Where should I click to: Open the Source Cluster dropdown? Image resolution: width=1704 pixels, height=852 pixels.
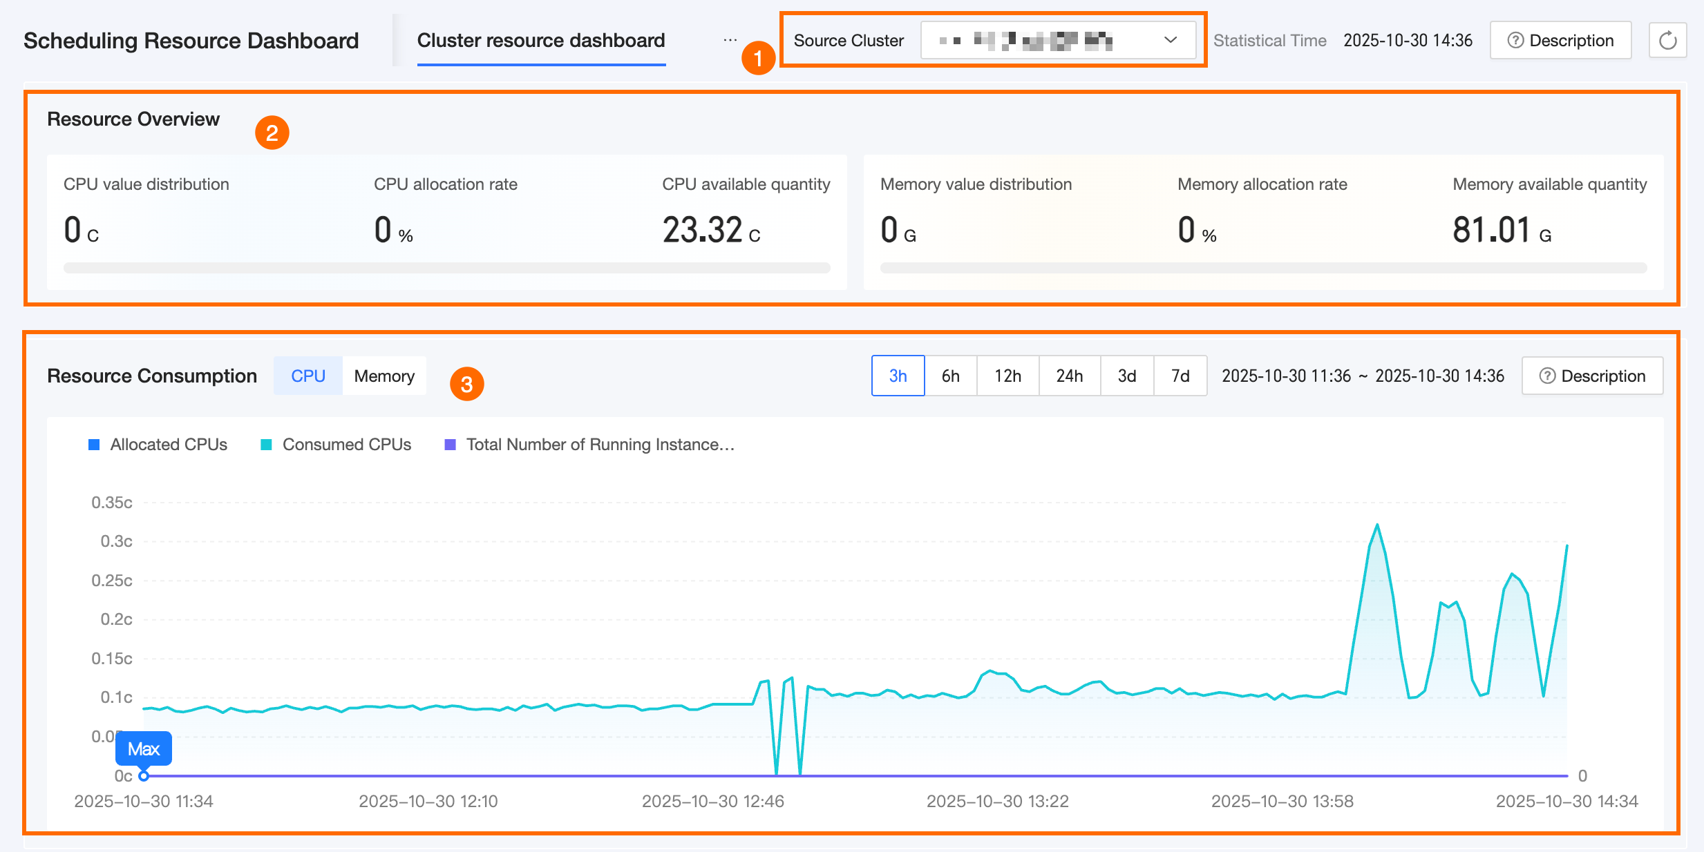click(x=1050, y=41)
